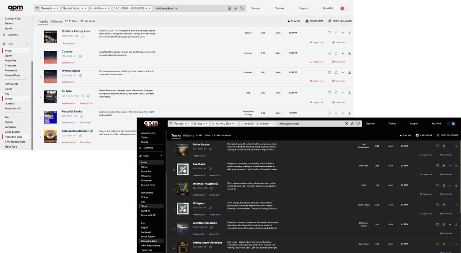Expand Versions (4) under Cosmos
This screenshot has height=253, width=461.
point(68,63)
